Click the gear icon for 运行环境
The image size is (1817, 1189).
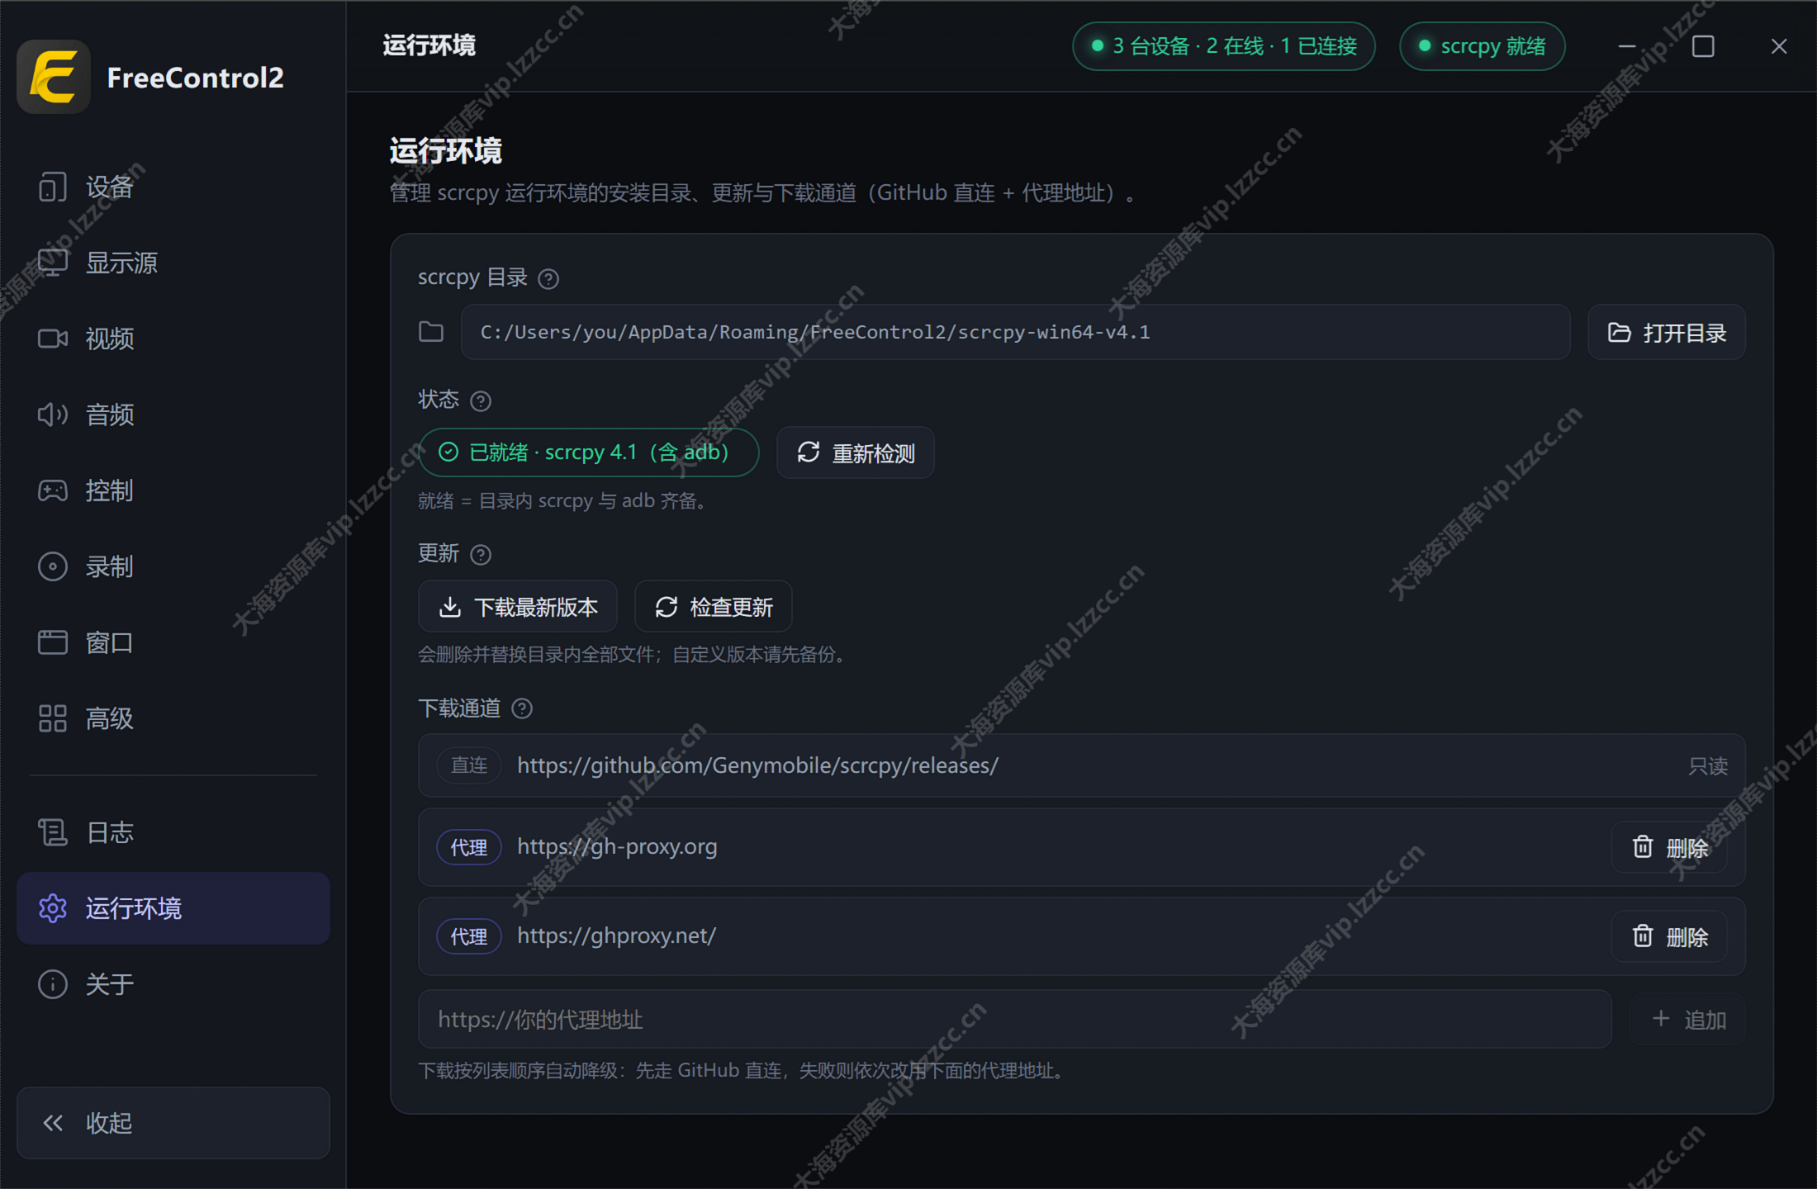53,908
